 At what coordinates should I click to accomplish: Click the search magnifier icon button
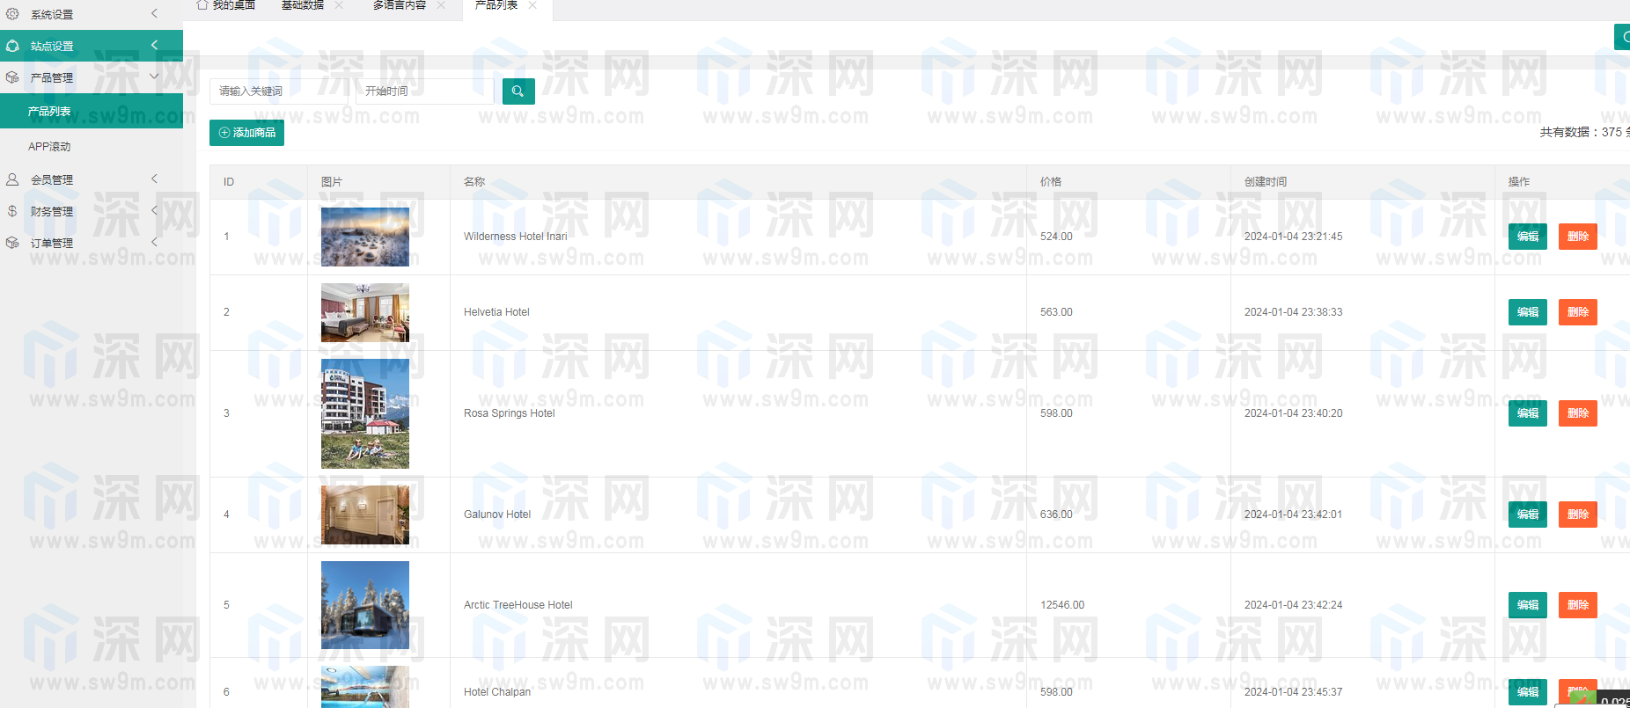[518, 91]
